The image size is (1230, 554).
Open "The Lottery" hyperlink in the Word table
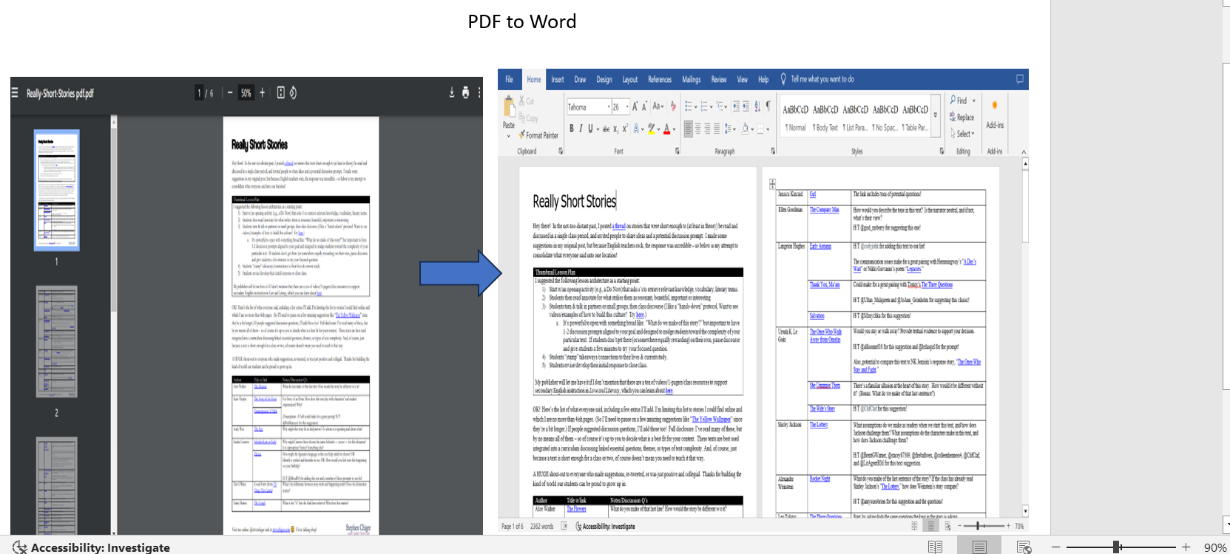tap(819, 425)
